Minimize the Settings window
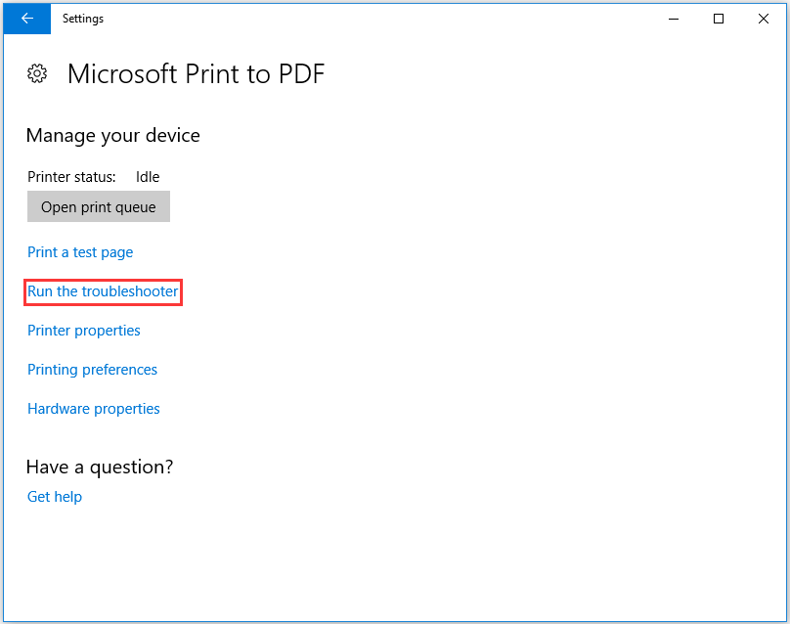This screenshot has height=624, width=790. [673, 18]
